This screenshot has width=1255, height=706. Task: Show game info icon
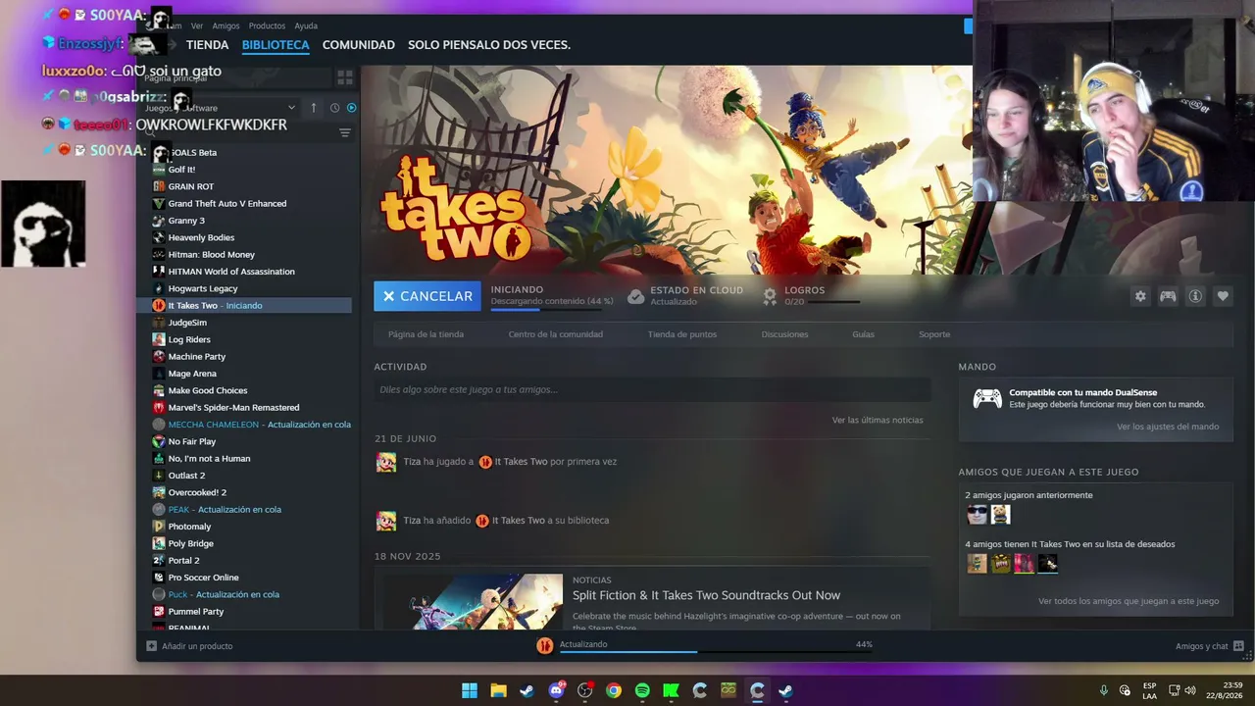[1195, 296]
